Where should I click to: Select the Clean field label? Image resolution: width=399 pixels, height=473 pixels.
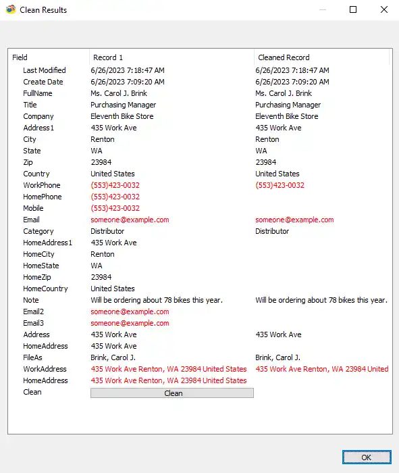coord(32,392)
